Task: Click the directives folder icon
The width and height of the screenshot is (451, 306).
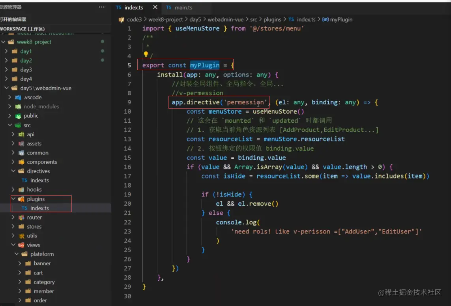Action: pos(21,171)
